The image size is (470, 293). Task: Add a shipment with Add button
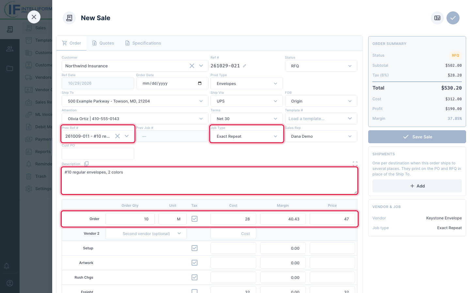(417, 186)
